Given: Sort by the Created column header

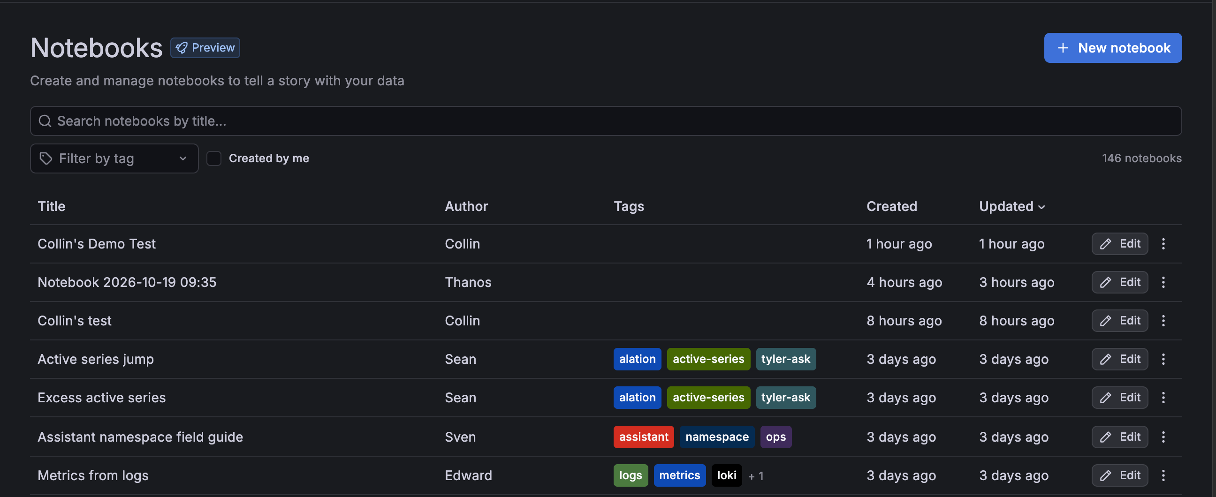Looking at the screenshot, I should point(891,206).
